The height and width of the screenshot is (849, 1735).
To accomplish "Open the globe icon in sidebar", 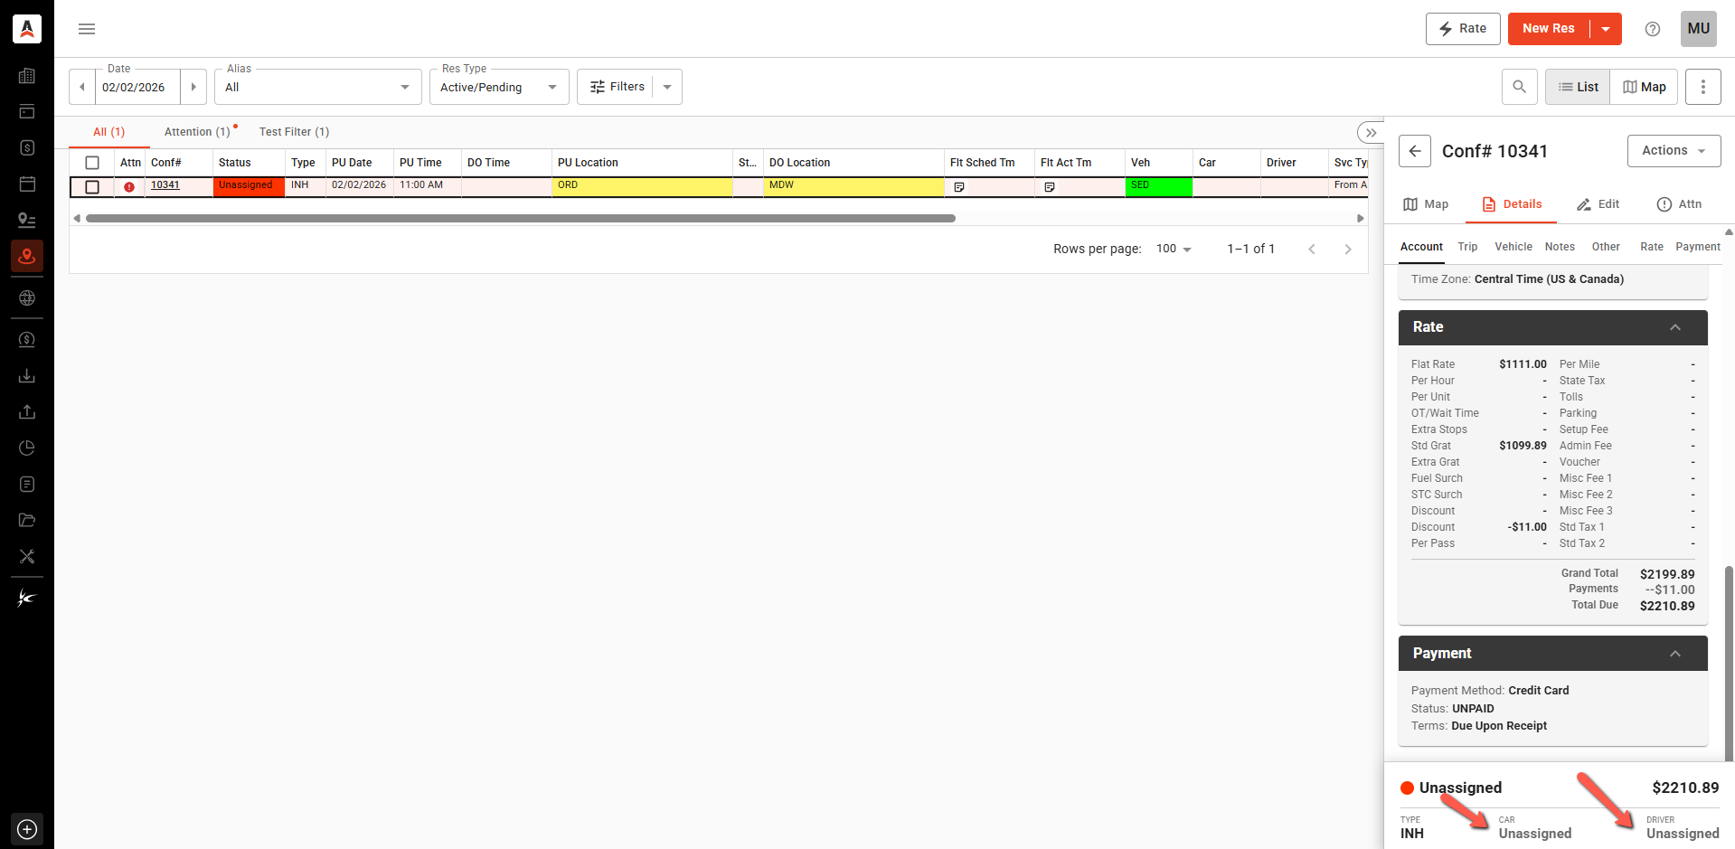I will pos(27,297).
